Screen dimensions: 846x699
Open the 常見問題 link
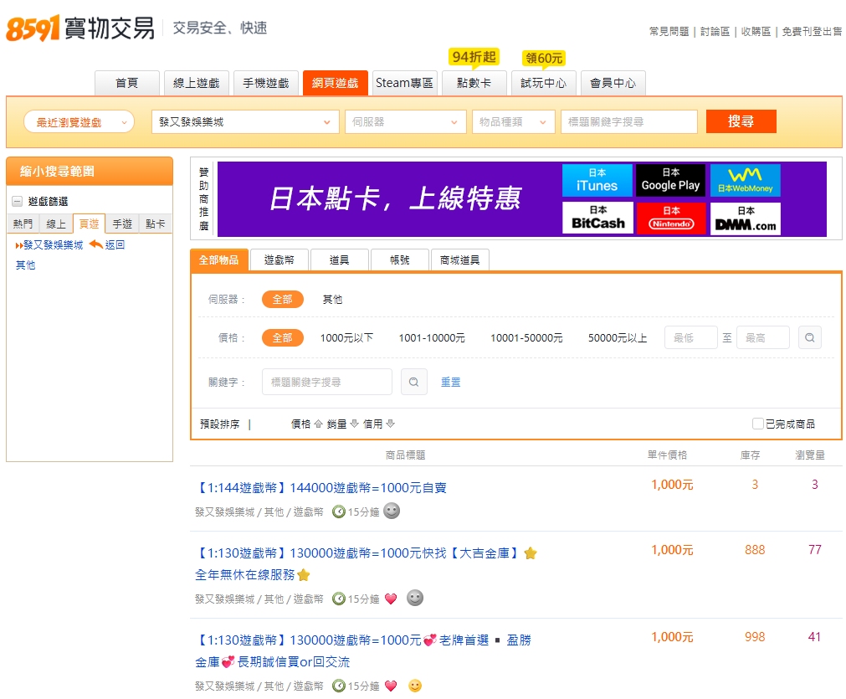coord(669,31)
